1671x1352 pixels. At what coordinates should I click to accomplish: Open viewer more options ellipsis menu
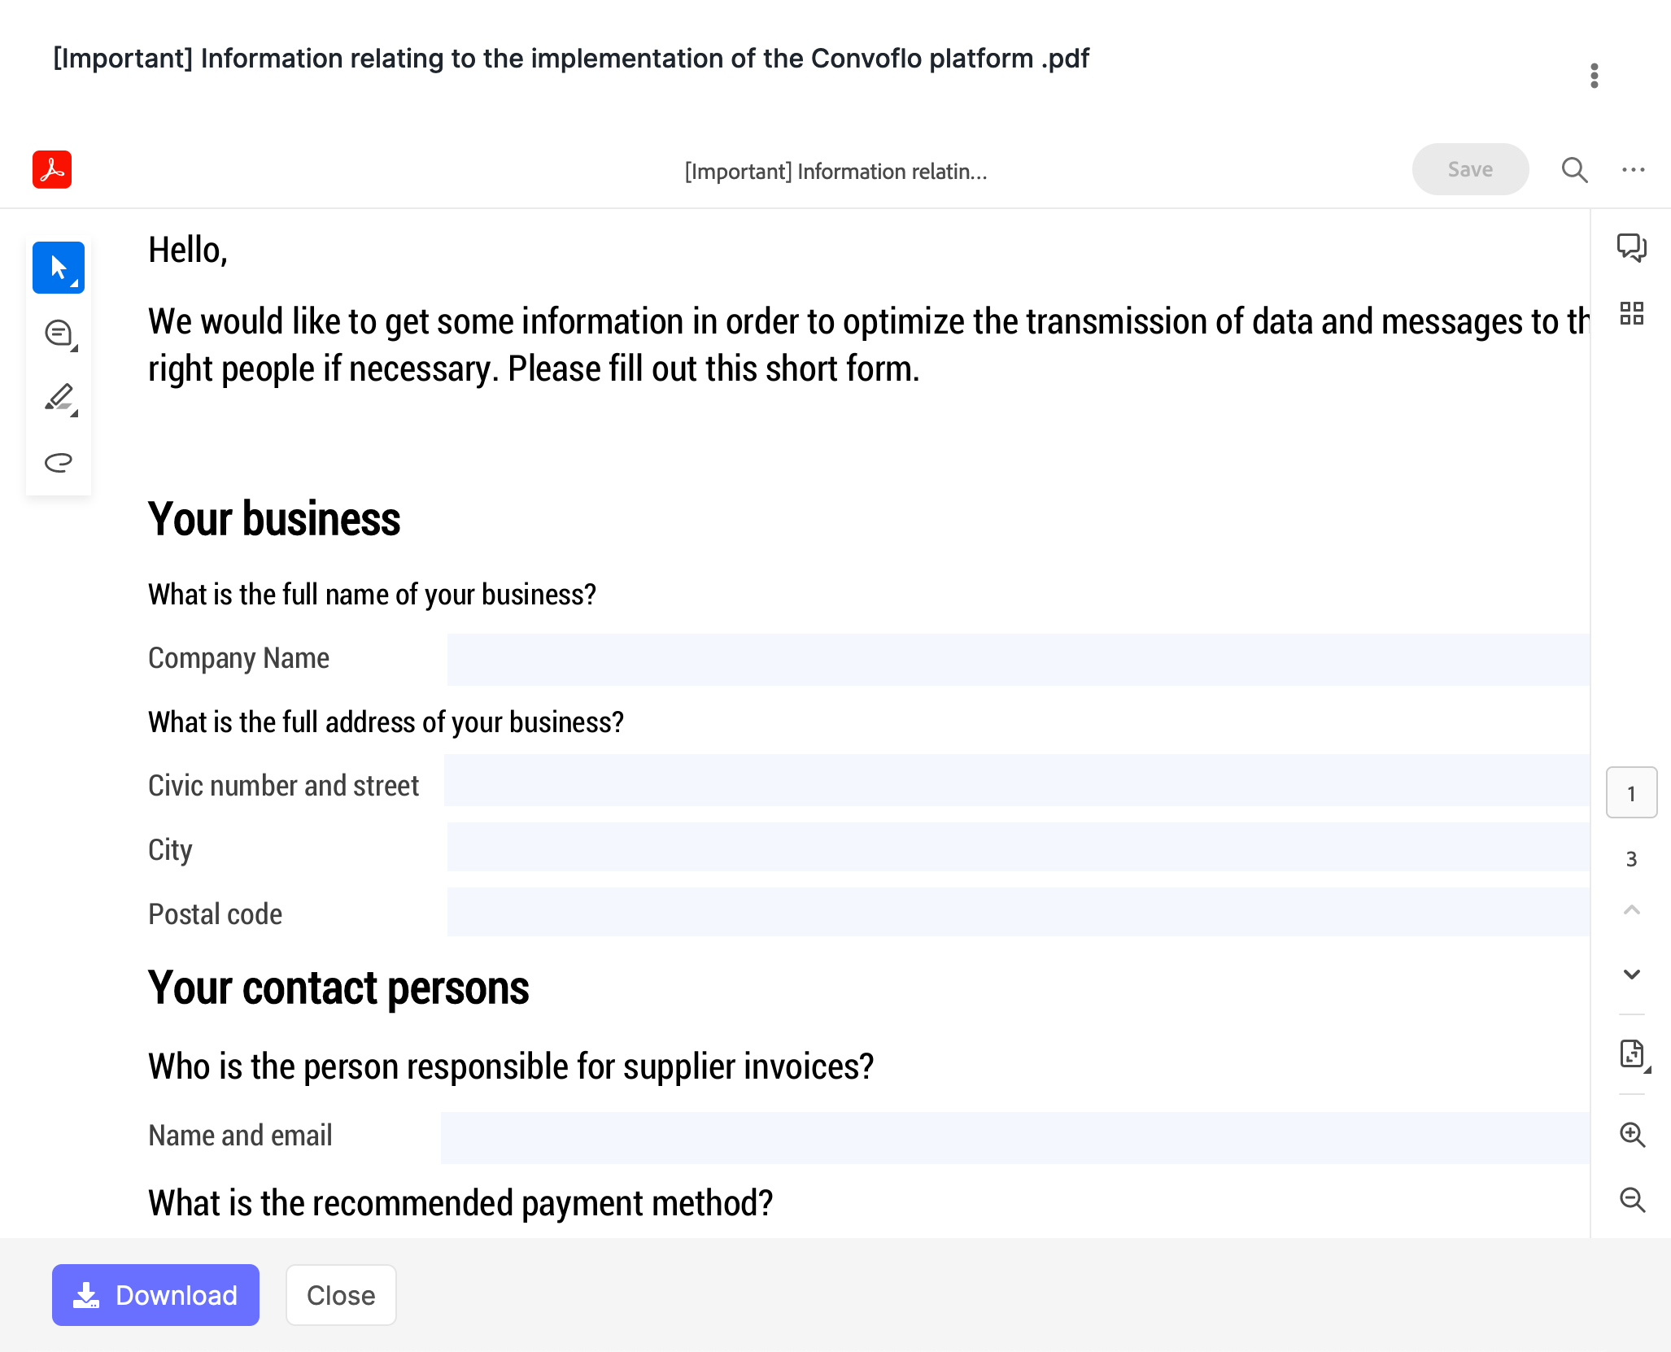[x=1633, y=170]
